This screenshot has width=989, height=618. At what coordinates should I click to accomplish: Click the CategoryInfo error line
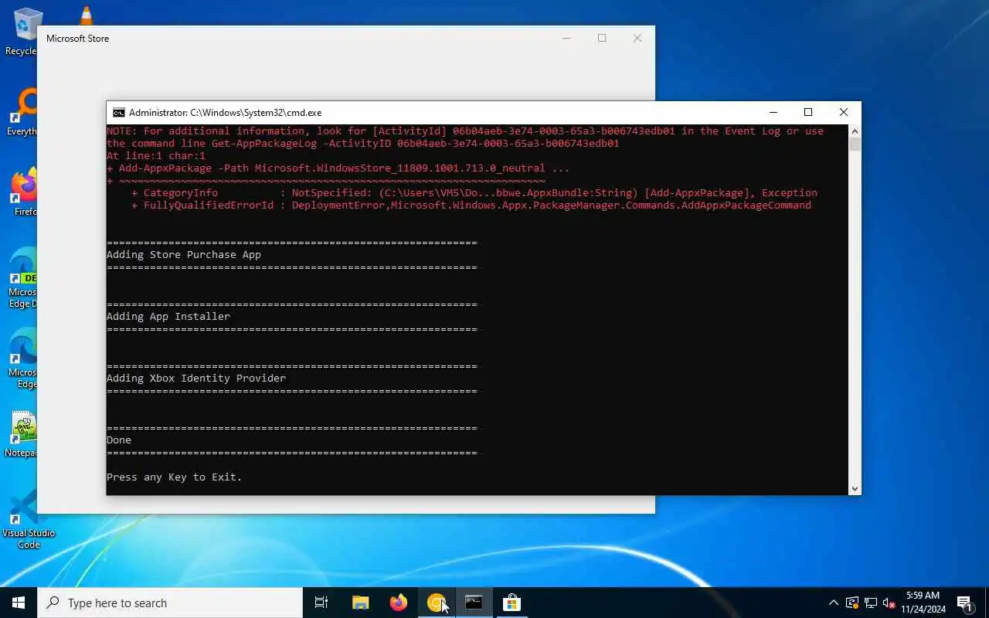click(474, 193)
